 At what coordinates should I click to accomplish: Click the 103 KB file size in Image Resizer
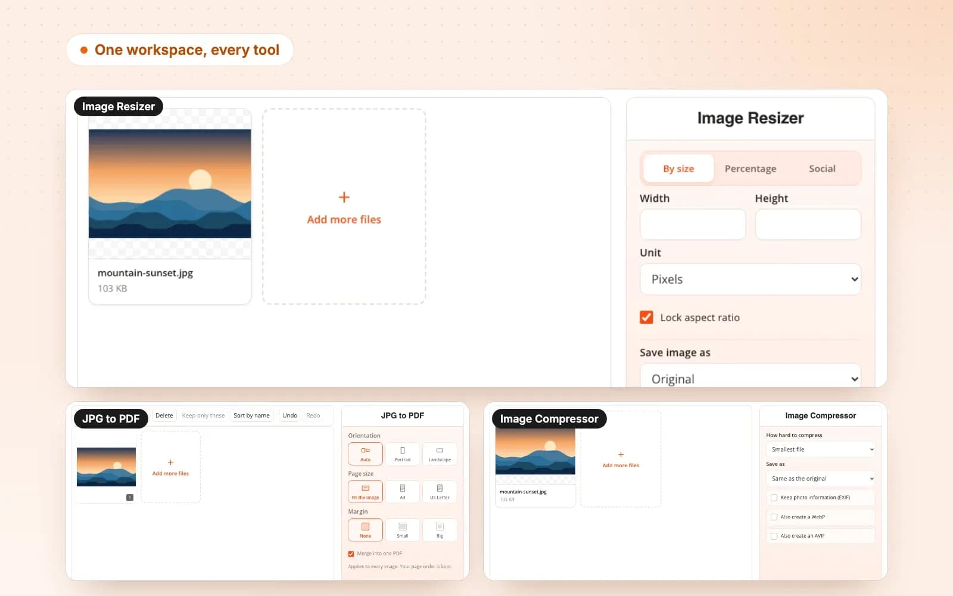[113, 288]
